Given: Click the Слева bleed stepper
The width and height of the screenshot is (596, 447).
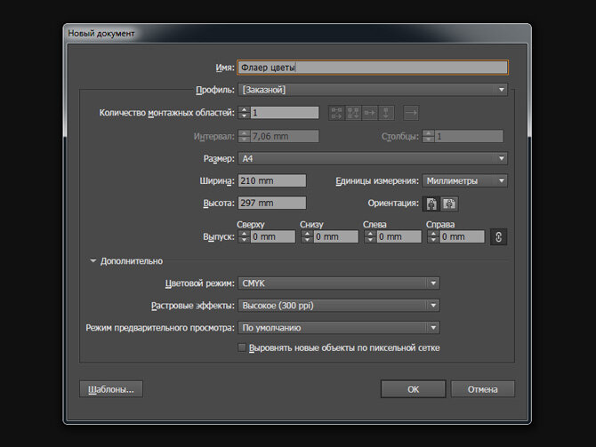Looking at the screenshot, I should click(x=370, y=237).
